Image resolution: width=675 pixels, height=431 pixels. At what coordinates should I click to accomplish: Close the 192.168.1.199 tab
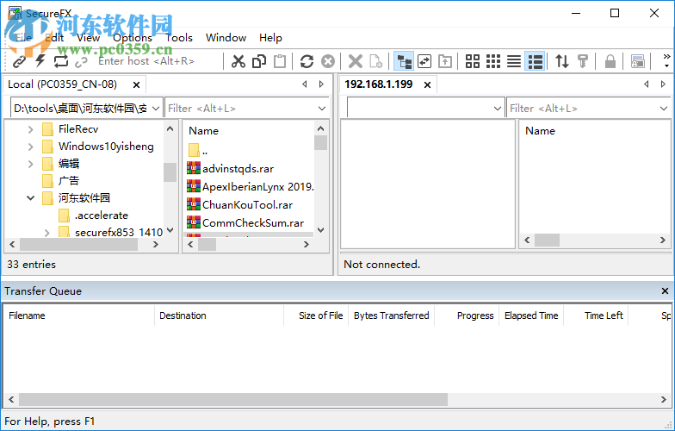pos(427,84)
